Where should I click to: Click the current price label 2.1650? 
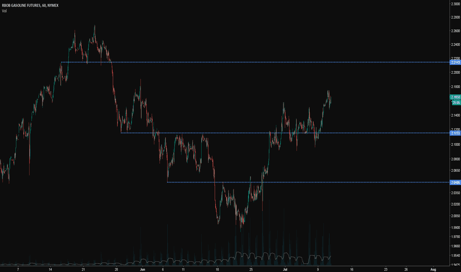coord(455,97)
